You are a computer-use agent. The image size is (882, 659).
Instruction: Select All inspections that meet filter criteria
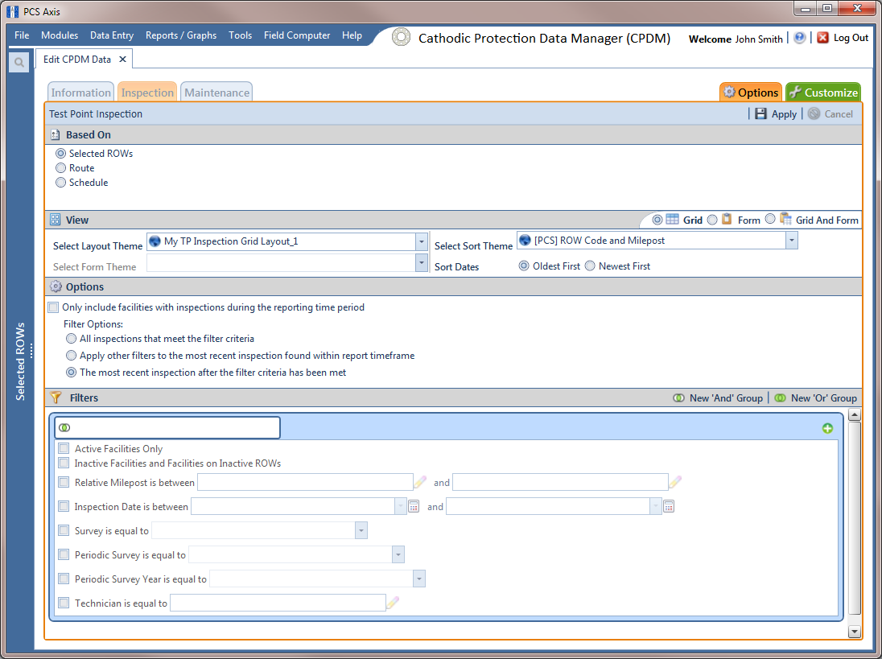point(71,339)
